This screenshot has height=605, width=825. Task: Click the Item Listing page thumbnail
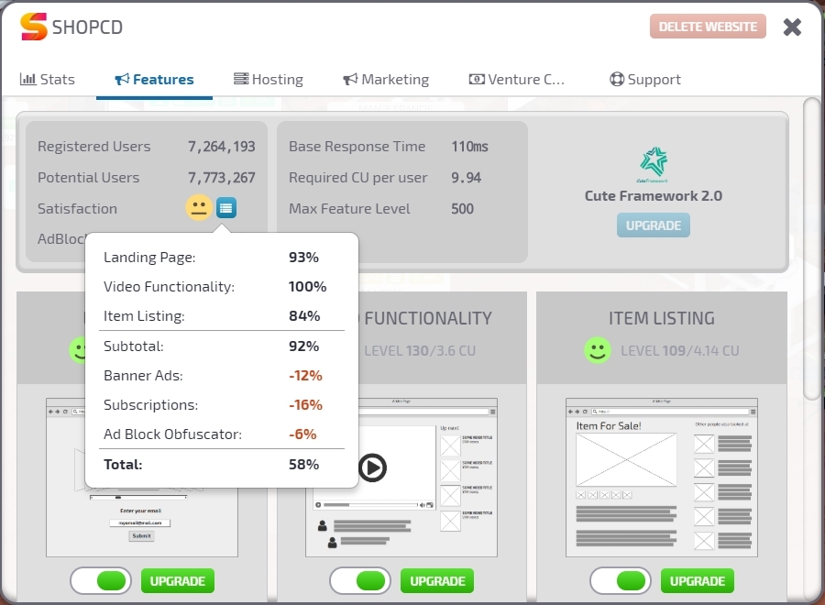(x=662, y=477)
